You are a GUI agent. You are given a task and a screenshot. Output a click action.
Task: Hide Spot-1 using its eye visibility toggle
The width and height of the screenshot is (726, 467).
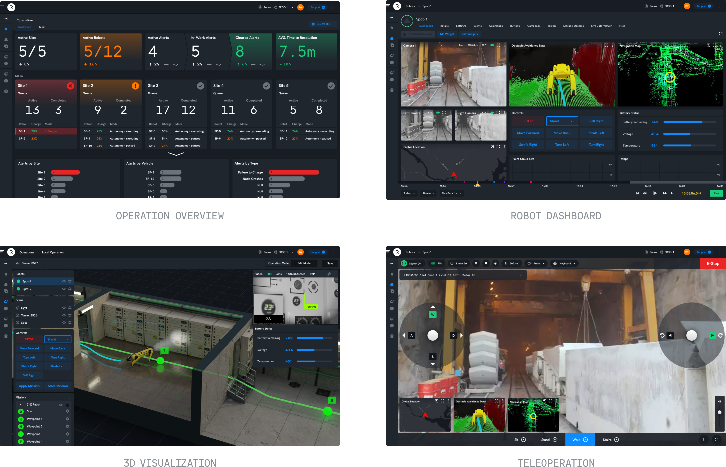pyautogui.click(x=63, y=281)
